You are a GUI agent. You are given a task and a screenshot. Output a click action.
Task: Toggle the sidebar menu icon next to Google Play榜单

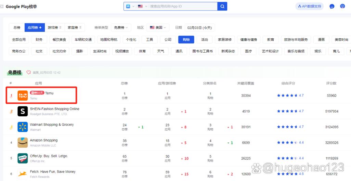pos(2,7)
